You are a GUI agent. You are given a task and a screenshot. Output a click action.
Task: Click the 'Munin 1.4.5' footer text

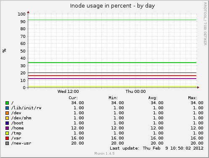104,153
